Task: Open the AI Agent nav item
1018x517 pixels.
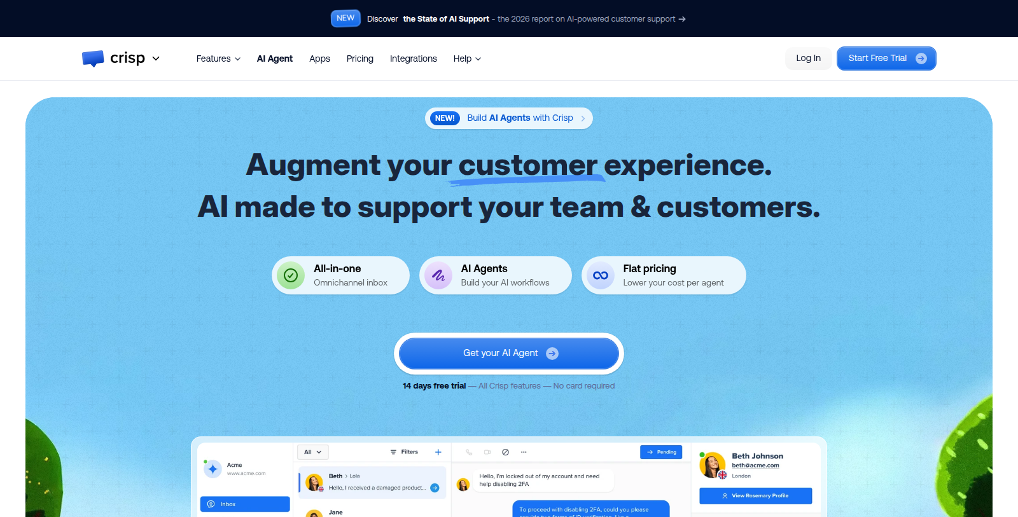Action: pos(275,59)
